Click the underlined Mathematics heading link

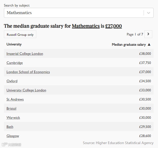tap(86, 26)
